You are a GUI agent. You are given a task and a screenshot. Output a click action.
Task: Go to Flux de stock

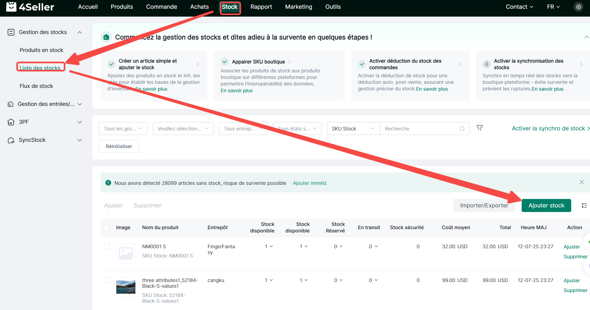(x=36, y=86)
